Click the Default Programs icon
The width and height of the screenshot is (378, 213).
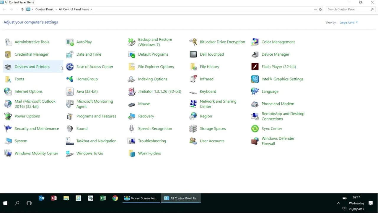[x=131, y=54]
